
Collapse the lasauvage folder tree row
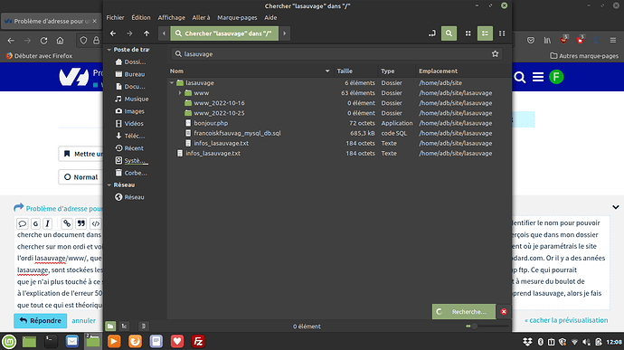click(172, 83)
